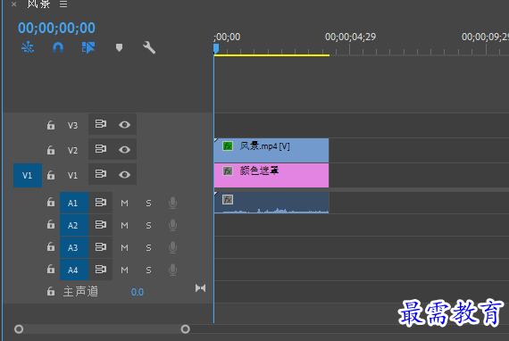Toggle A3 track targeting

click(74, 247)
